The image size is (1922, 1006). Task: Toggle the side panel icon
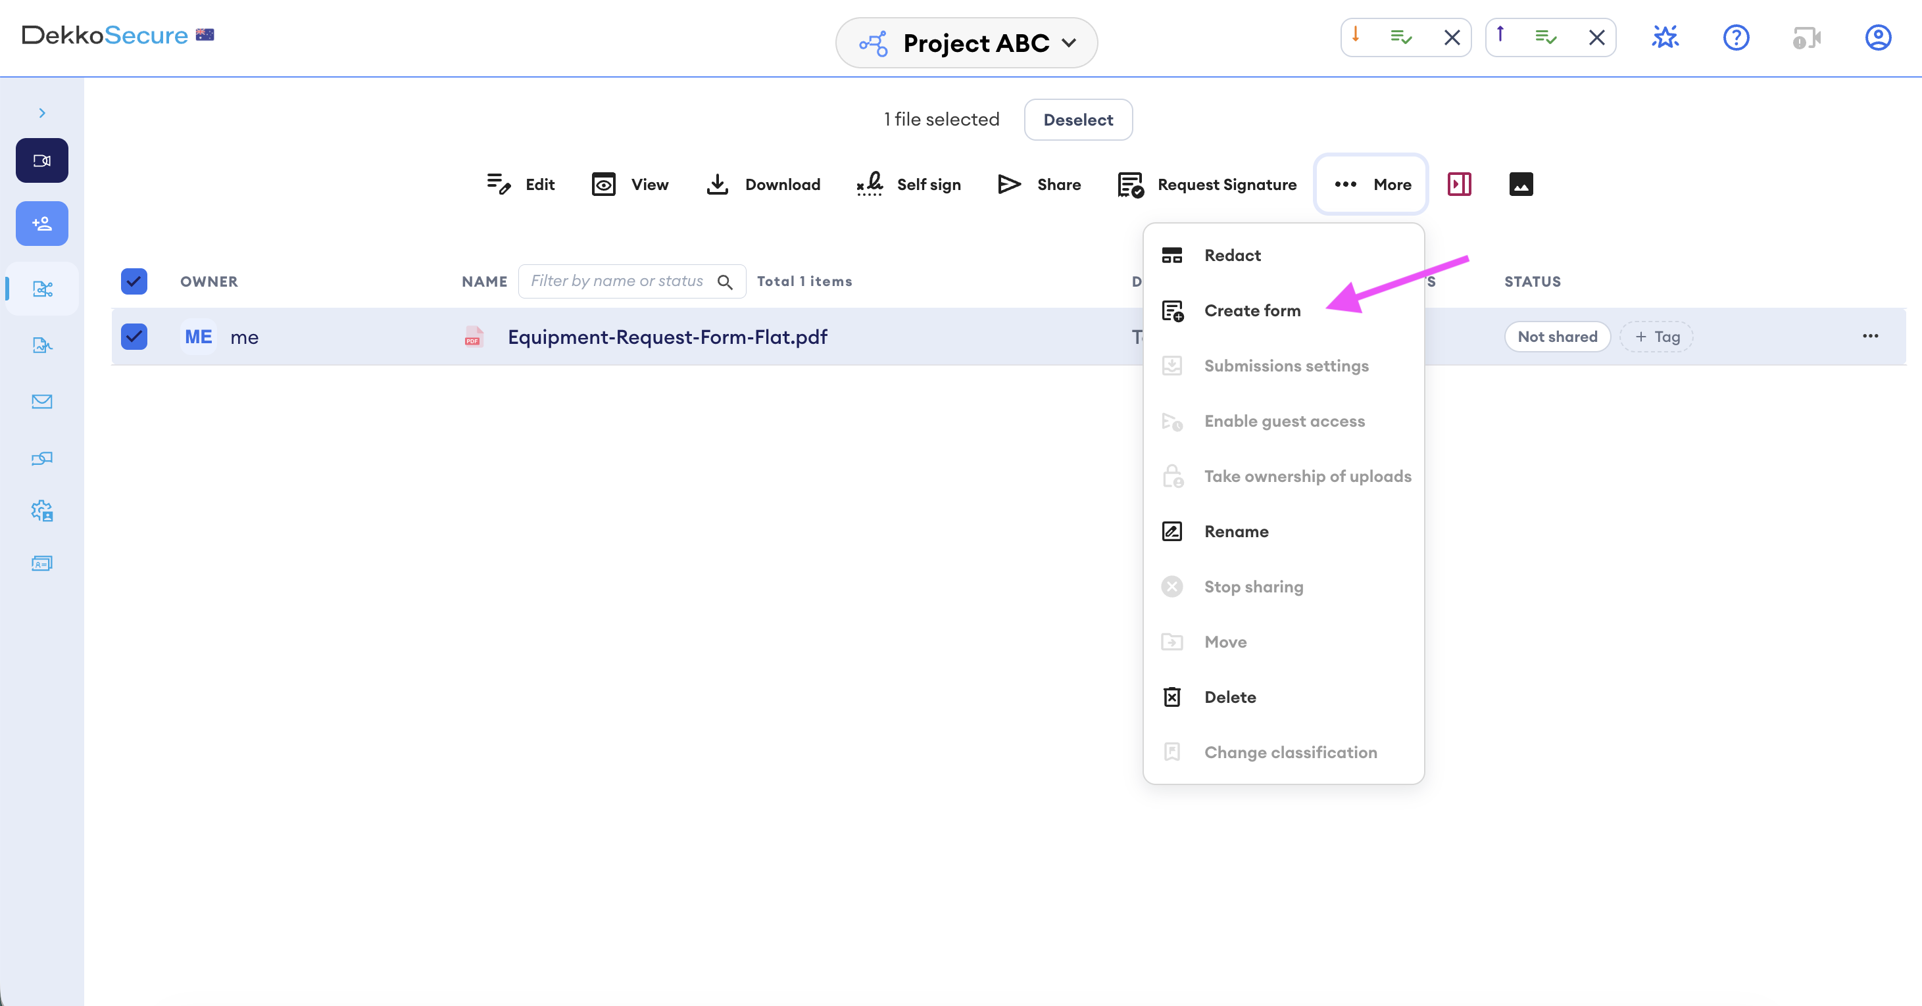(x=1460, y=184)
